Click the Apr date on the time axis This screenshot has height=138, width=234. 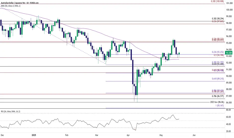128,135
